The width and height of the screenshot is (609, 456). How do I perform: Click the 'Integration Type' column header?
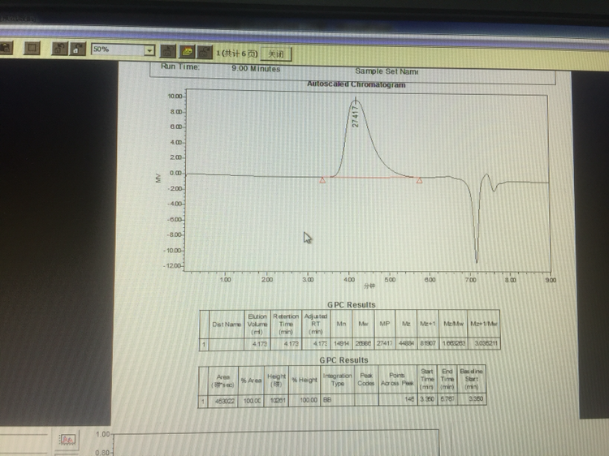(337, 380)
